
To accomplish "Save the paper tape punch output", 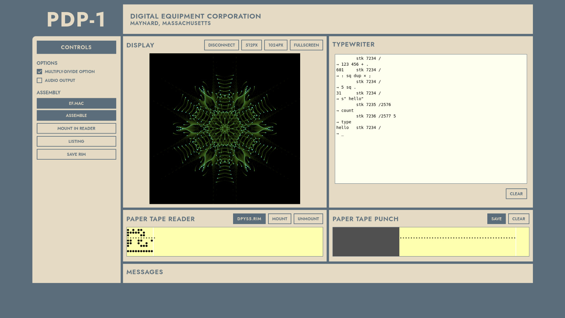I will pyautogui.click(x=496, y=219).
